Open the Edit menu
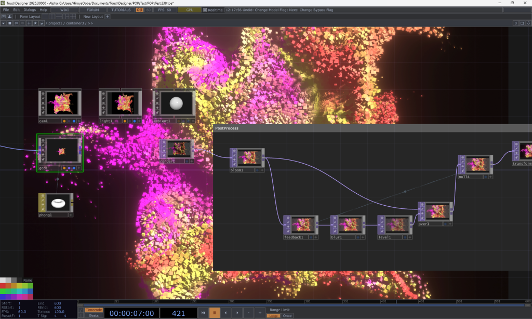This screenshot has height=319, width=532. 16,10
